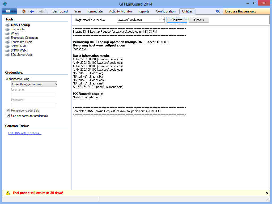Open the Reports tab

(144, 11)
